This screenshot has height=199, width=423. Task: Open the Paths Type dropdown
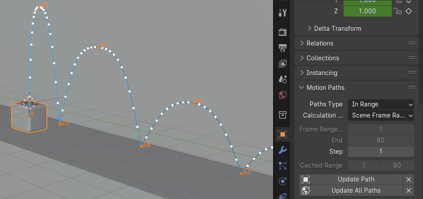point(382,104)
